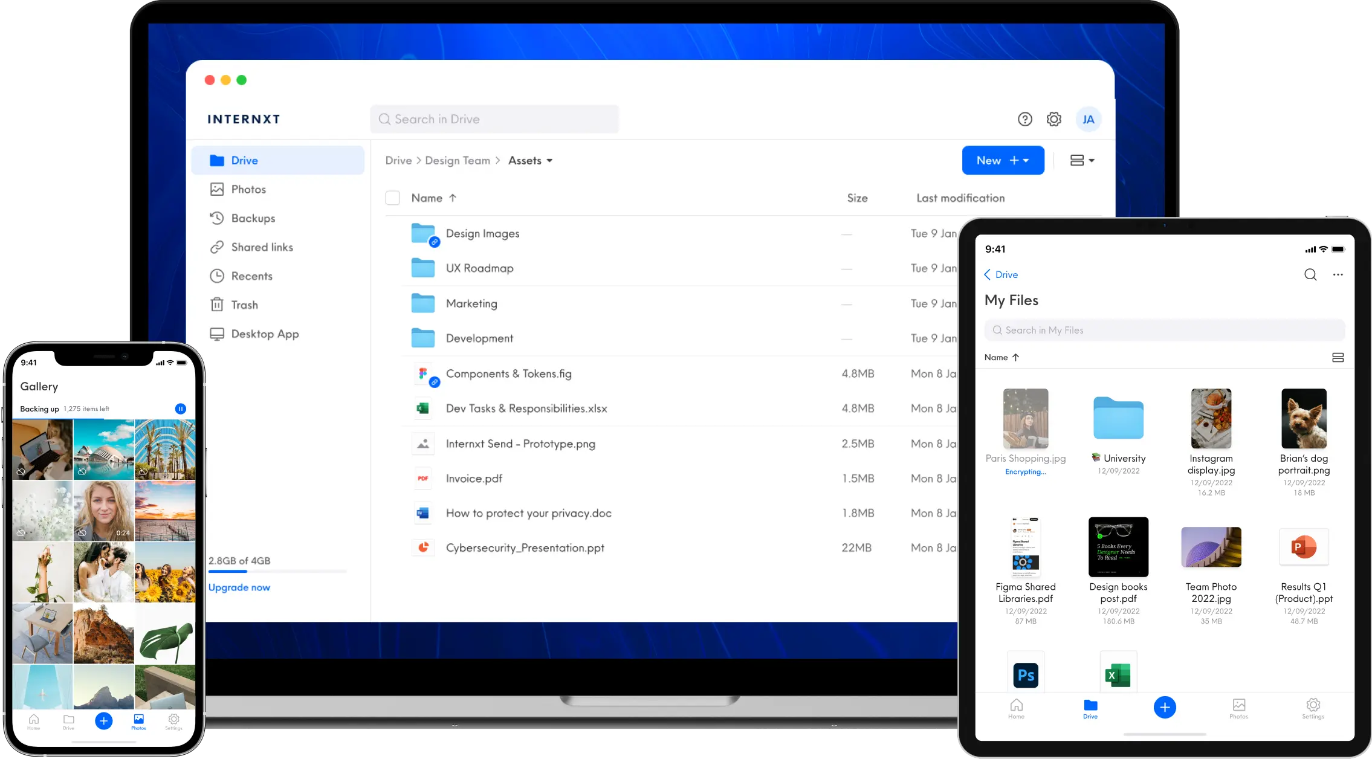
Task: Click the Design Team breadcrumb item
Action: click(x=458, y=160)
